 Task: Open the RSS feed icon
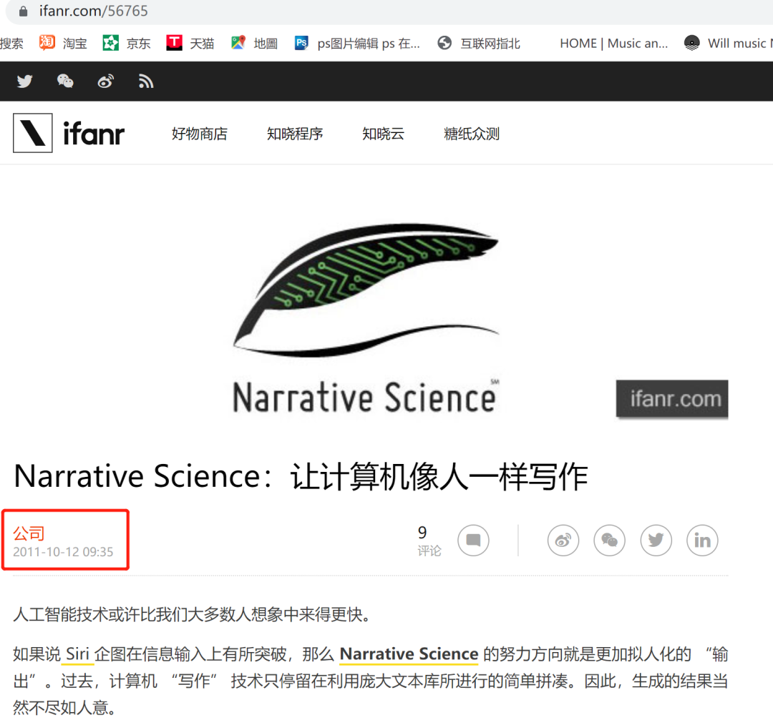[x=146, y=81]
